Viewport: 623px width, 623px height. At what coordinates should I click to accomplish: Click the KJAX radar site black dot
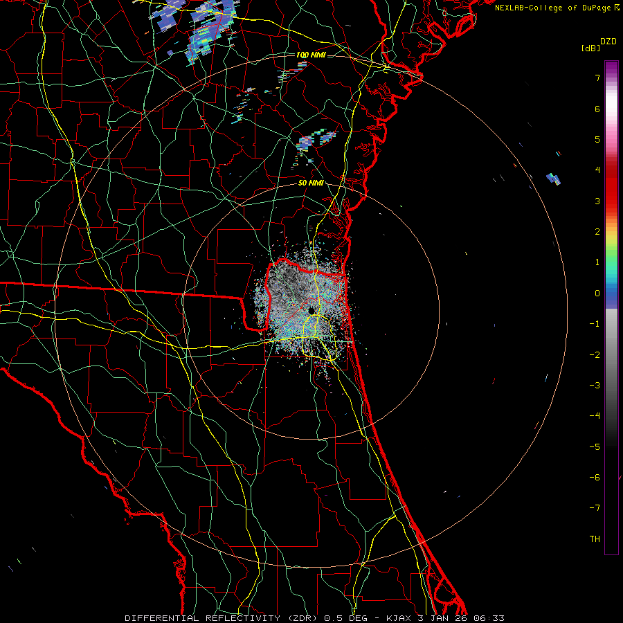pyautogui.click(x=311, y=310)
